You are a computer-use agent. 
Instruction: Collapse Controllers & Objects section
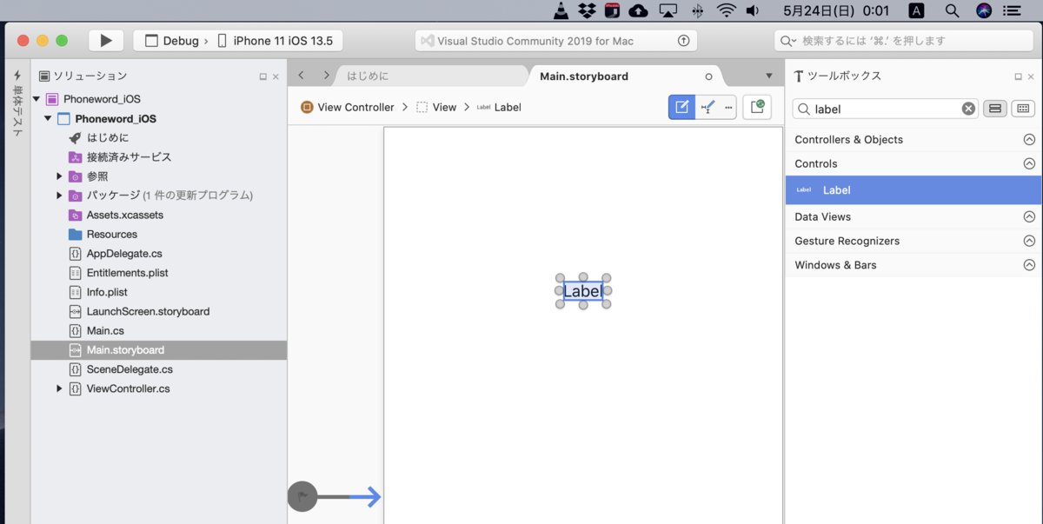[1029, 139]
